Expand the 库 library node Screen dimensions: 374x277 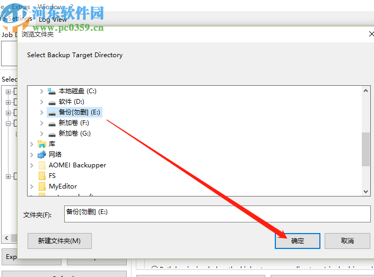pos(31,144)
